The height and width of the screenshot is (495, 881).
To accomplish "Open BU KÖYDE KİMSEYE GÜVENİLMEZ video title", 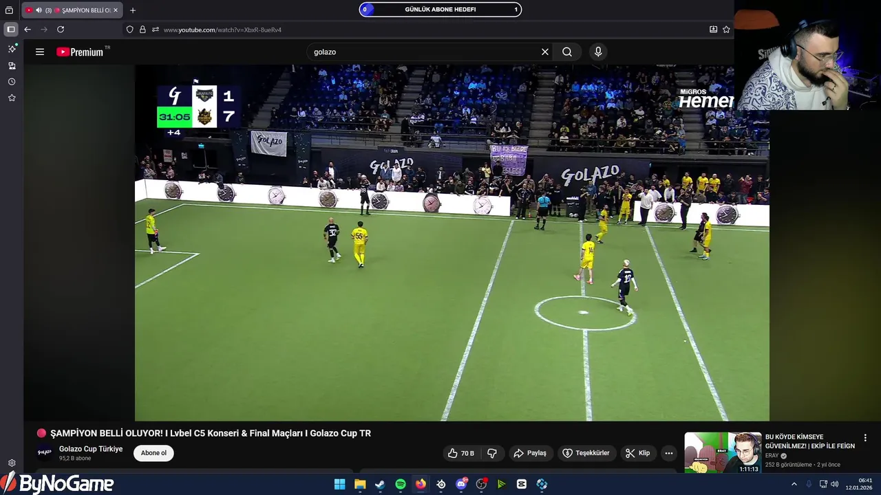I will (810, 441).
